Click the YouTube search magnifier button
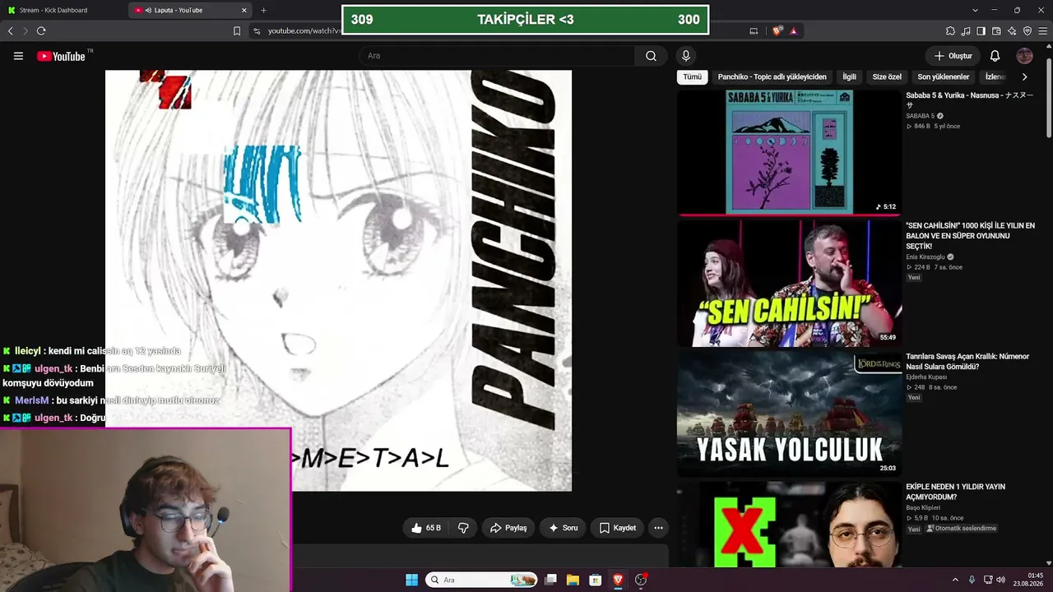This screenshot has height=592, width=1053. [x=651, y=56]
